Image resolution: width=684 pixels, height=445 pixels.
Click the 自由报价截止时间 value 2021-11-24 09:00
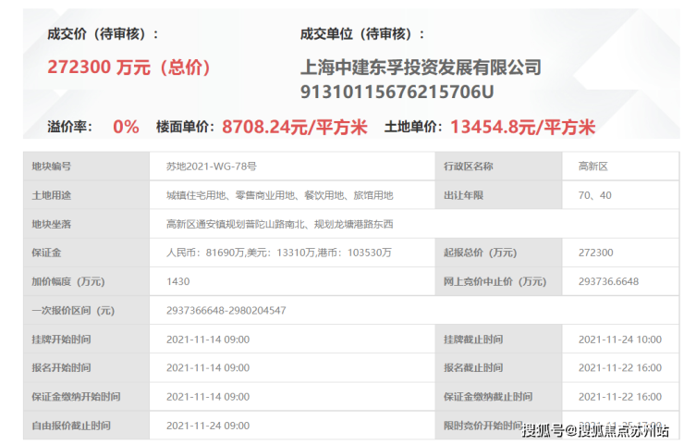(x=208, y=426)
